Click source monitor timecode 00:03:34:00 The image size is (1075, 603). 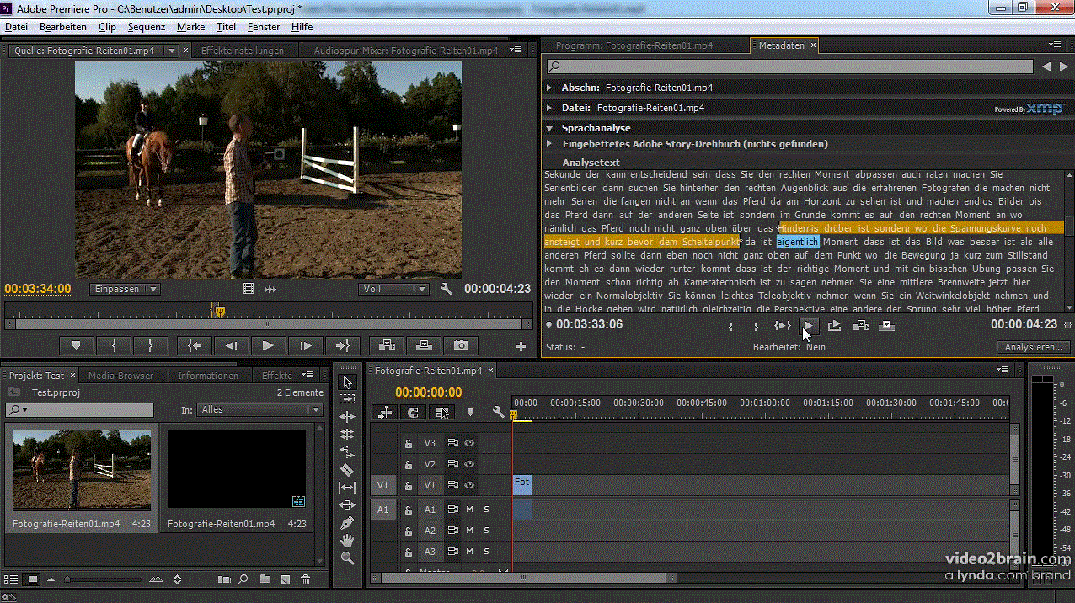coord(38,289)
